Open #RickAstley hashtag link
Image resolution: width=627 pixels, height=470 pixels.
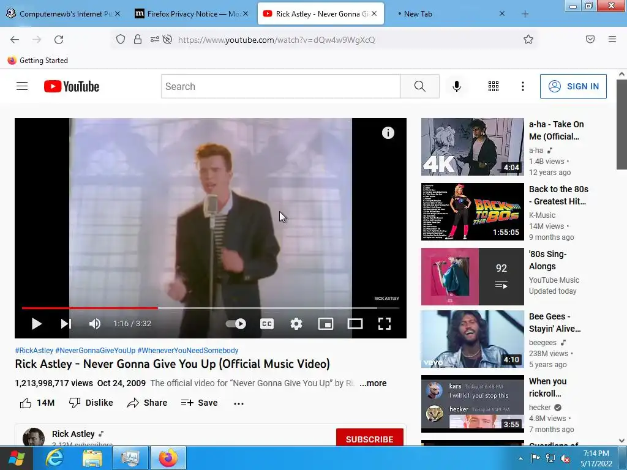34,351
